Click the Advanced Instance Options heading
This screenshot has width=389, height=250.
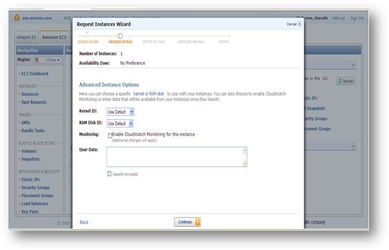click(109, 85)
